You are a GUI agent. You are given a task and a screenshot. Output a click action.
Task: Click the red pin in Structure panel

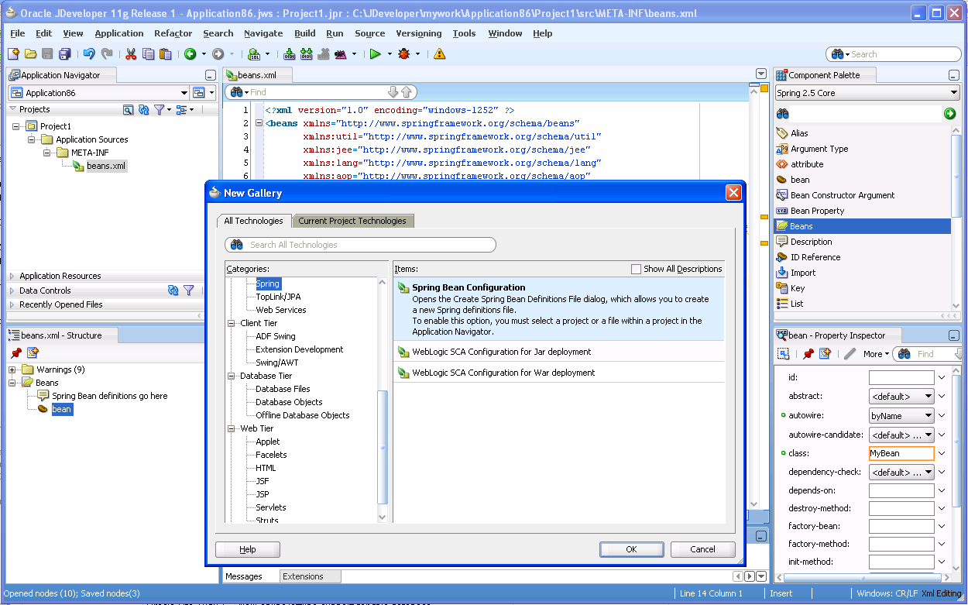16,353
